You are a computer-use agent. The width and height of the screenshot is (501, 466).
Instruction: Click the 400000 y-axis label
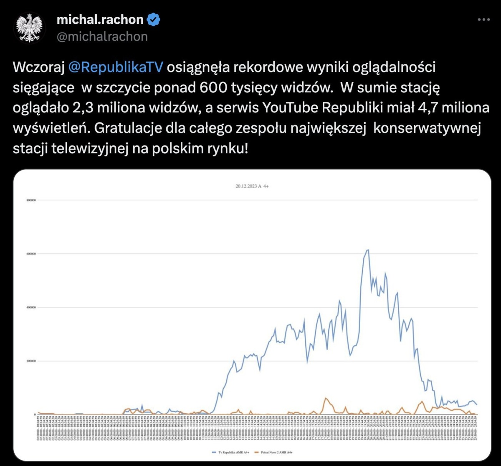31,307
